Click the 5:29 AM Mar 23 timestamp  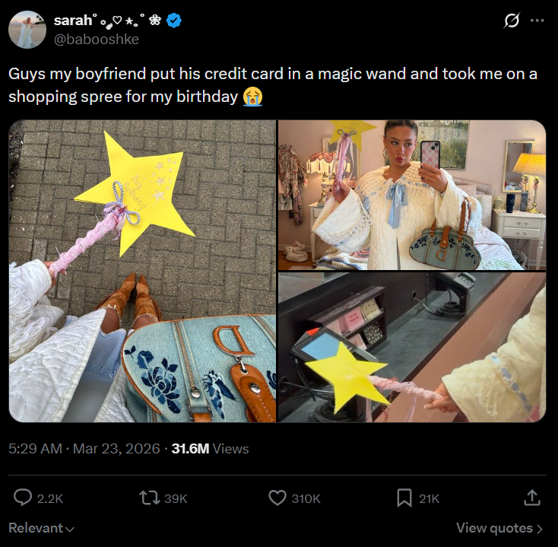pos(84,448)
